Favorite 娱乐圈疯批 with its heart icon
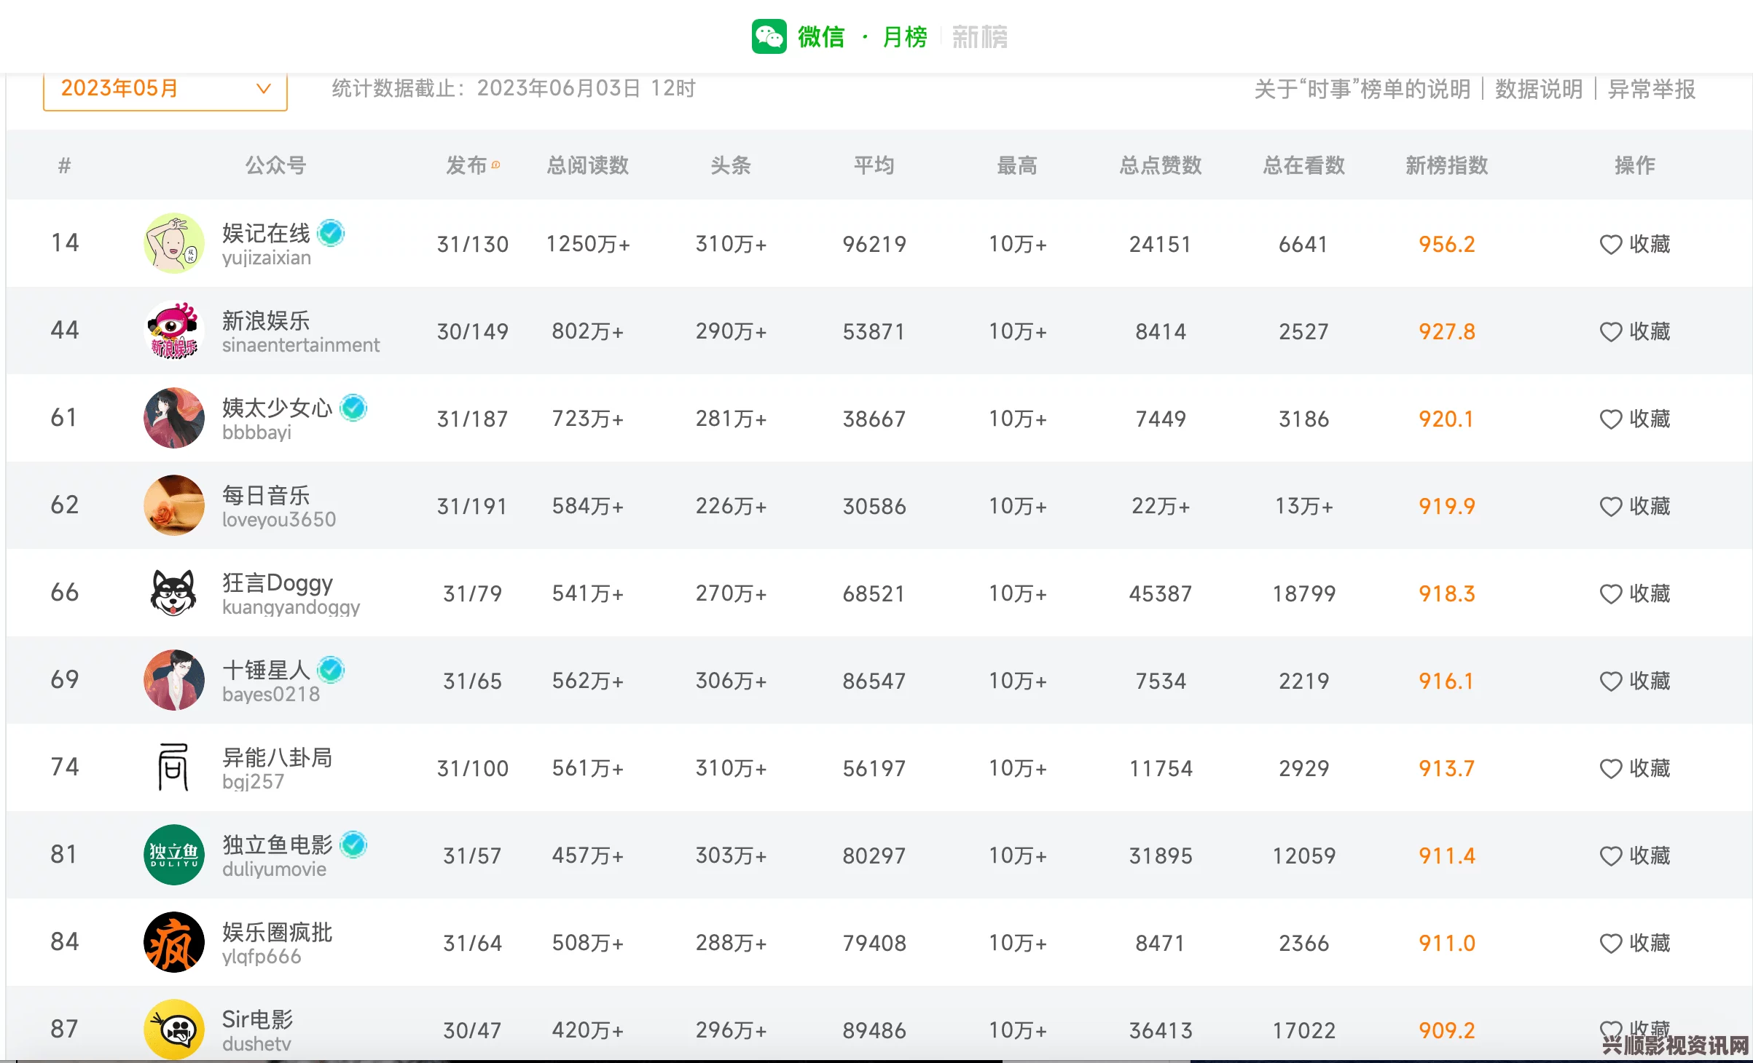Viewport: 1753px width, 1063px height. pyautogui.click(x=1610, y=944)
